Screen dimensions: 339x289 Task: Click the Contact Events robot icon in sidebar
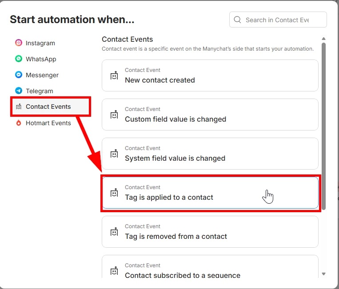click(19, 107)
